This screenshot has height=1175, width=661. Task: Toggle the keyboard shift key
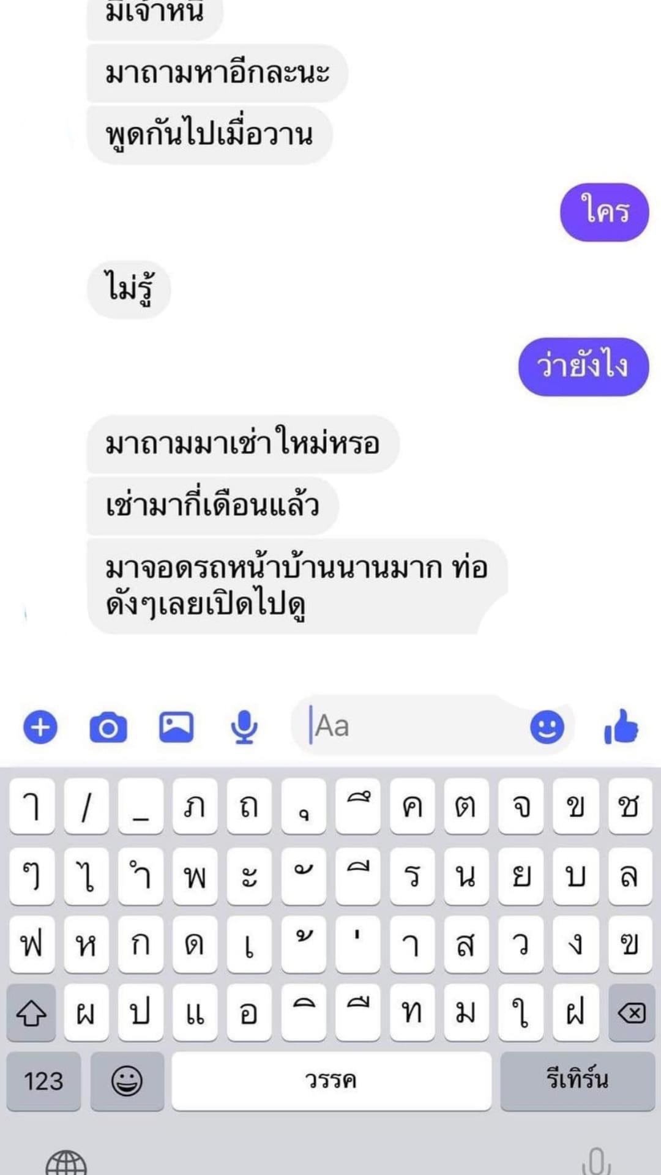(x=31, y=1013)
